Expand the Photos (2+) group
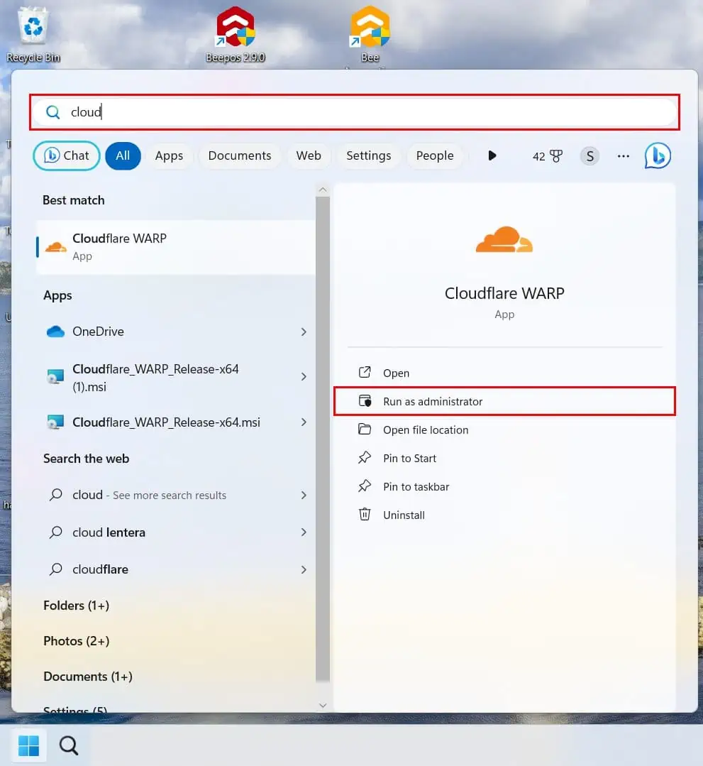Screen dimensions: 703x766 pos(76,641)
